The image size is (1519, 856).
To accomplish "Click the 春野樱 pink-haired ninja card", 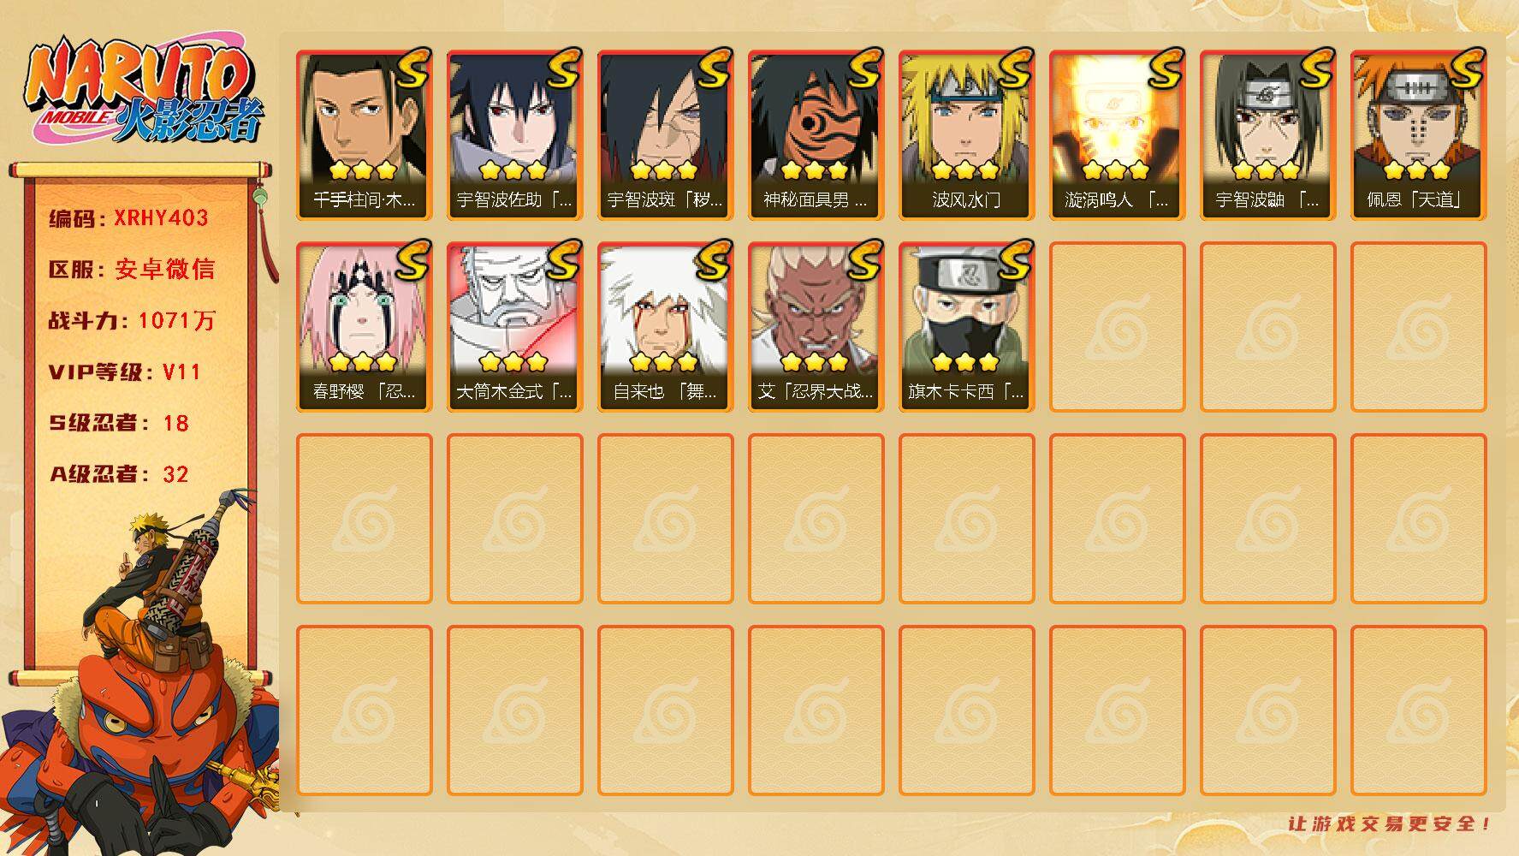I will point(364,327).
